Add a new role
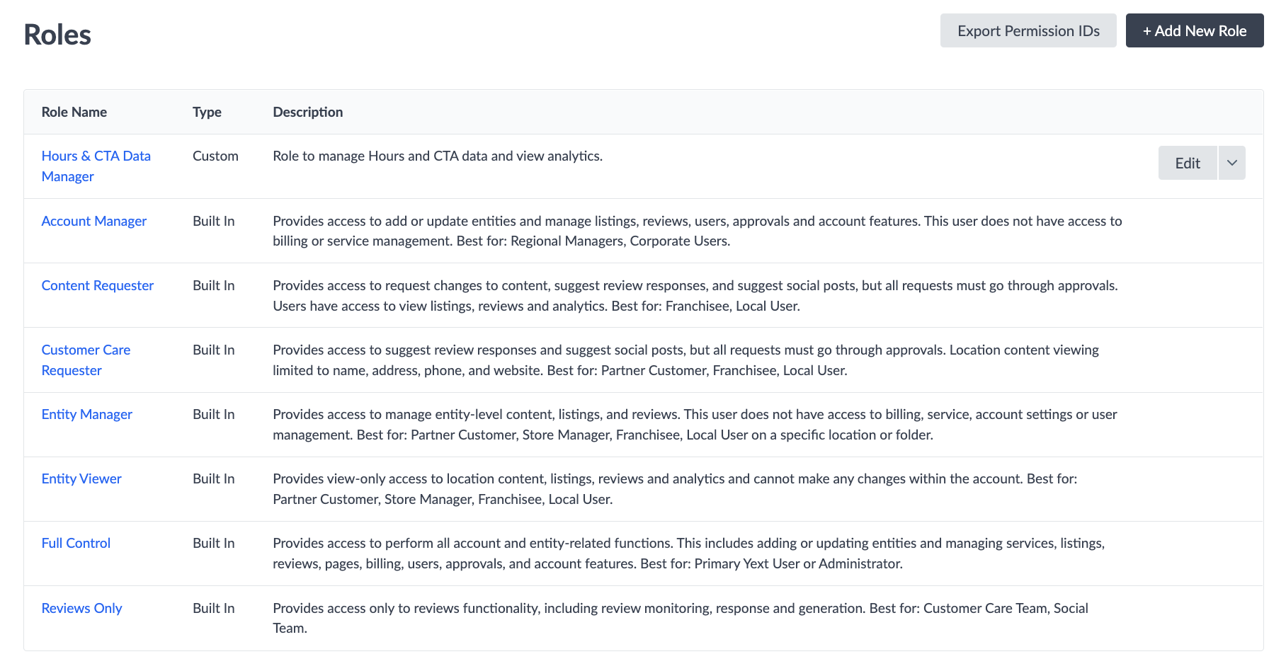Viewport: 1286px width, 671px height. [1195, 30]
